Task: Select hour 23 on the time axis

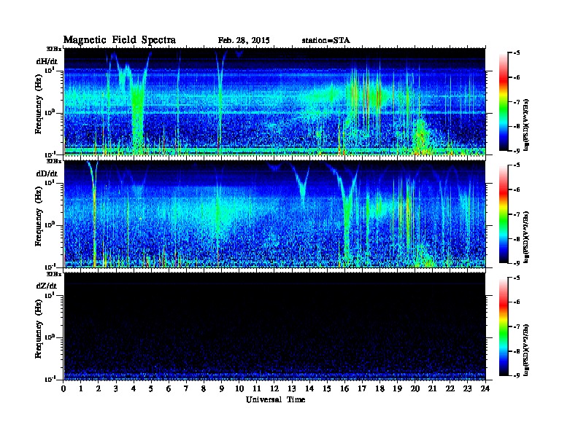Action: pos(467,389)
